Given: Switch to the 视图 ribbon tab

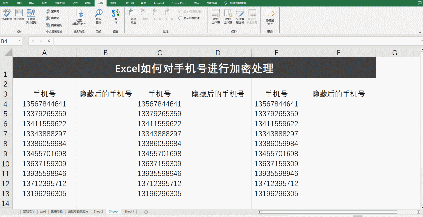Looking at the screenshot, I should point(113,3).
